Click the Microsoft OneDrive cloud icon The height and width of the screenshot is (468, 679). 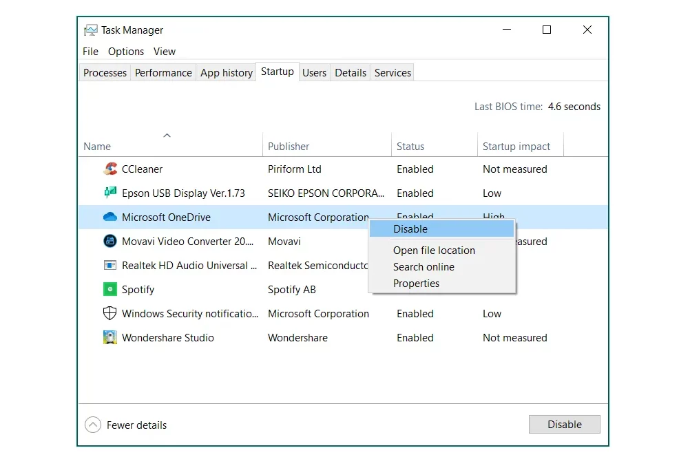(x=110, y=217)
